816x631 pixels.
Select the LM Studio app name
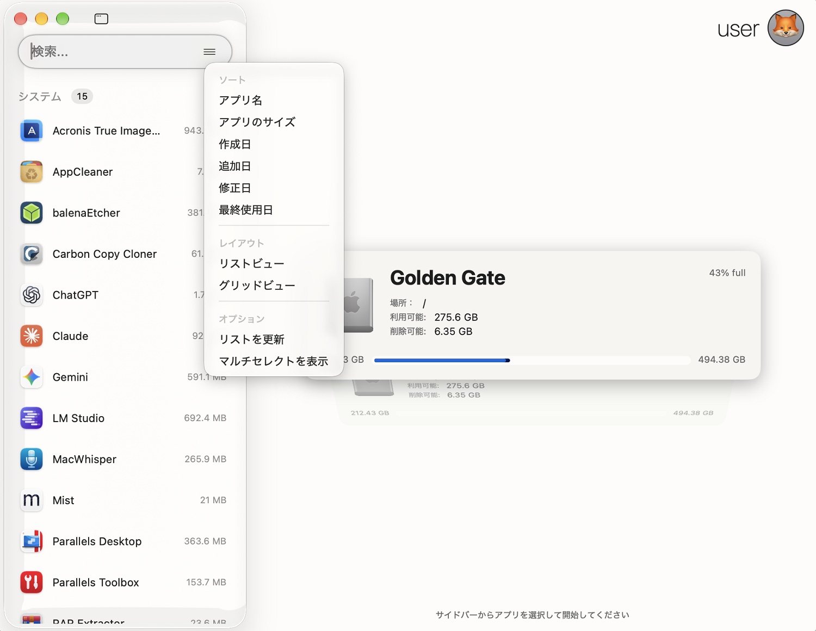(x=78, y=418)
